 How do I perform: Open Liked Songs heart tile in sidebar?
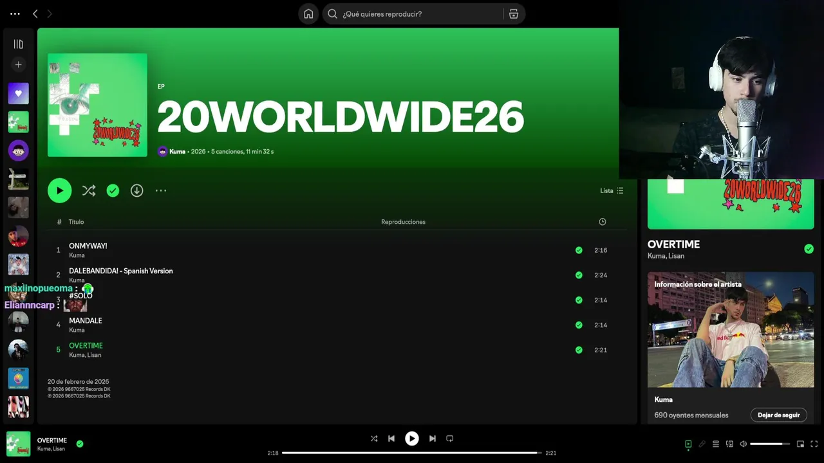click(x=18, y=93)
